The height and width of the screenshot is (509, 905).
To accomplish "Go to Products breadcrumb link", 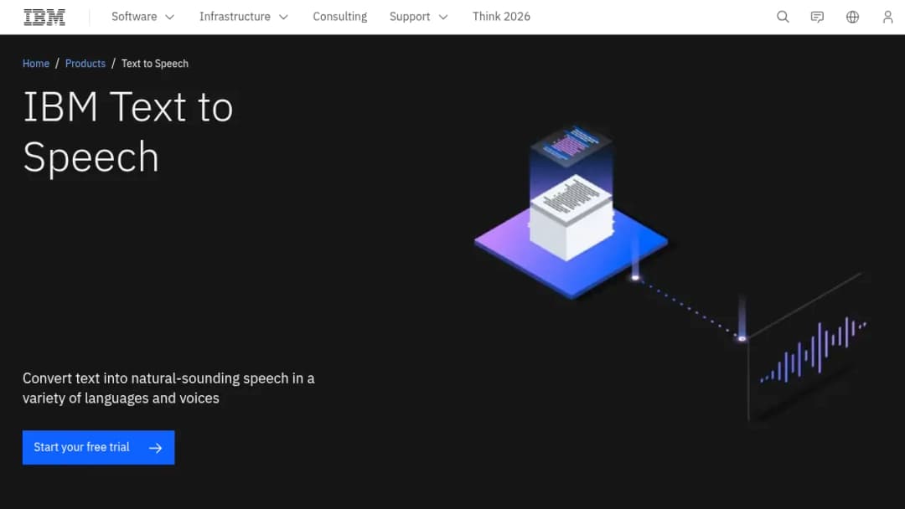I will click(85, 64).
